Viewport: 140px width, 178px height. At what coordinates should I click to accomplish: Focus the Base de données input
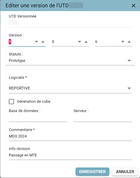coord(38,118)
